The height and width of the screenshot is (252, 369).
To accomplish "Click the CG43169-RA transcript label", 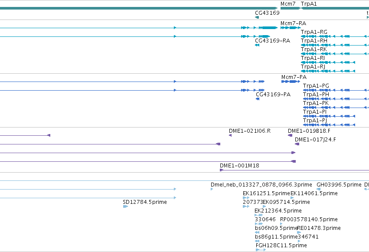I will coord(272,40).
